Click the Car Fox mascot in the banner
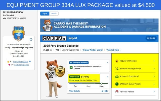Screen dimensions: 161x101 [x=47, y=25]
